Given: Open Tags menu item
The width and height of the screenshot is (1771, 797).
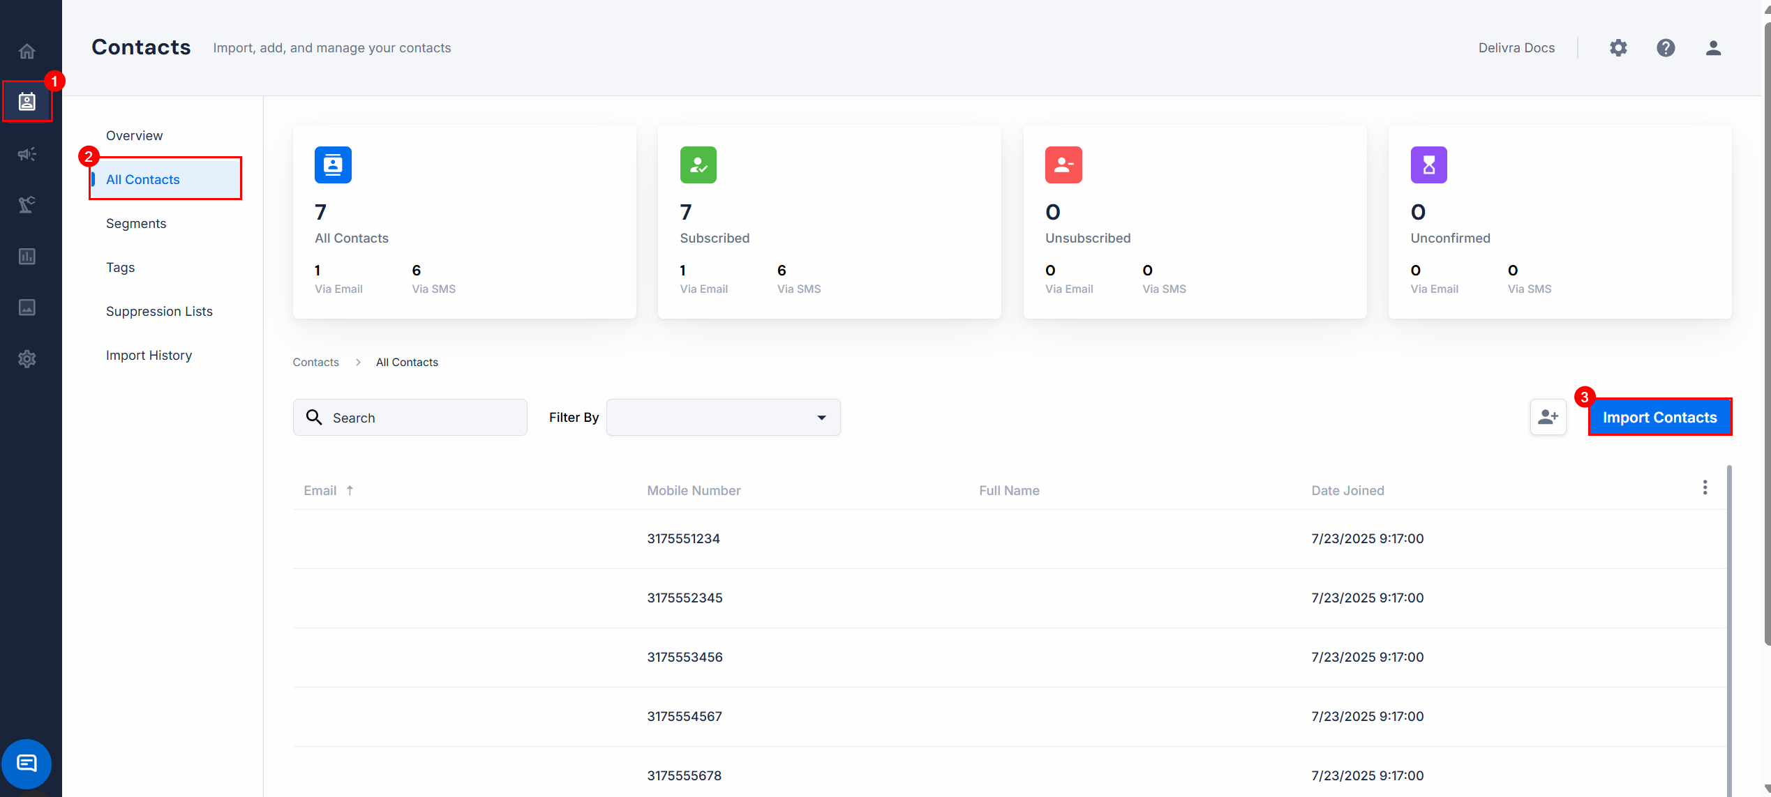Looking at the screenshot, I should coord(120,267).
